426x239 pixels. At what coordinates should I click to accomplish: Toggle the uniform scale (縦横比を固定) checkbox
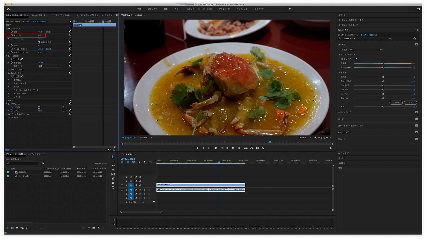pos(39,42)
